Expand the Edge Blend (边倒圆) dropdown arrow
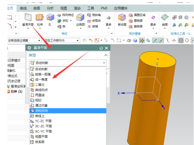The image size is (194, 145). [x=80, y=28]
